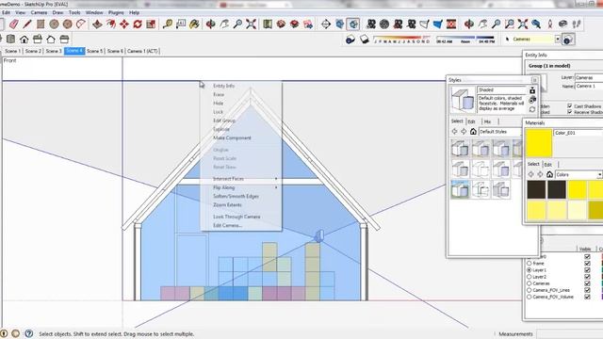Open the Camera menu
Viewport: 603px width, 339px height.
[x=39, y=12]
